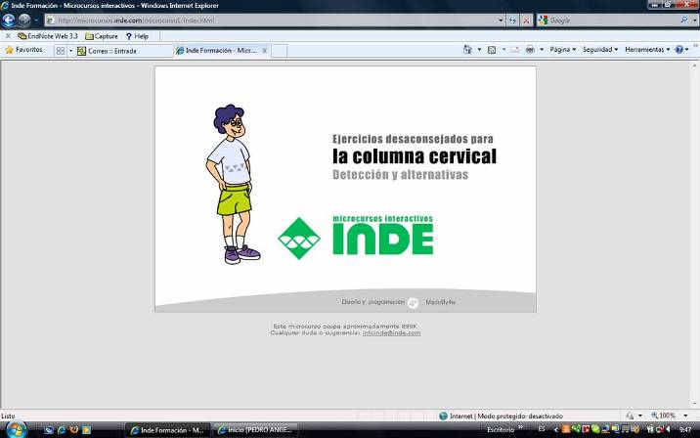Click the Refresh page icon
Viewport: 700px width, 438px height.
tap(513, 20)
